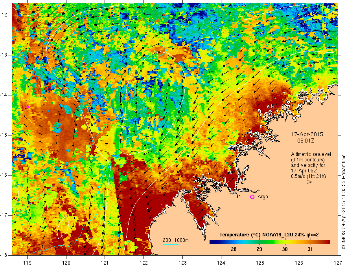
Task: Click the '0.5m/s (1kt 24h)' text
Action: (308, 176)
